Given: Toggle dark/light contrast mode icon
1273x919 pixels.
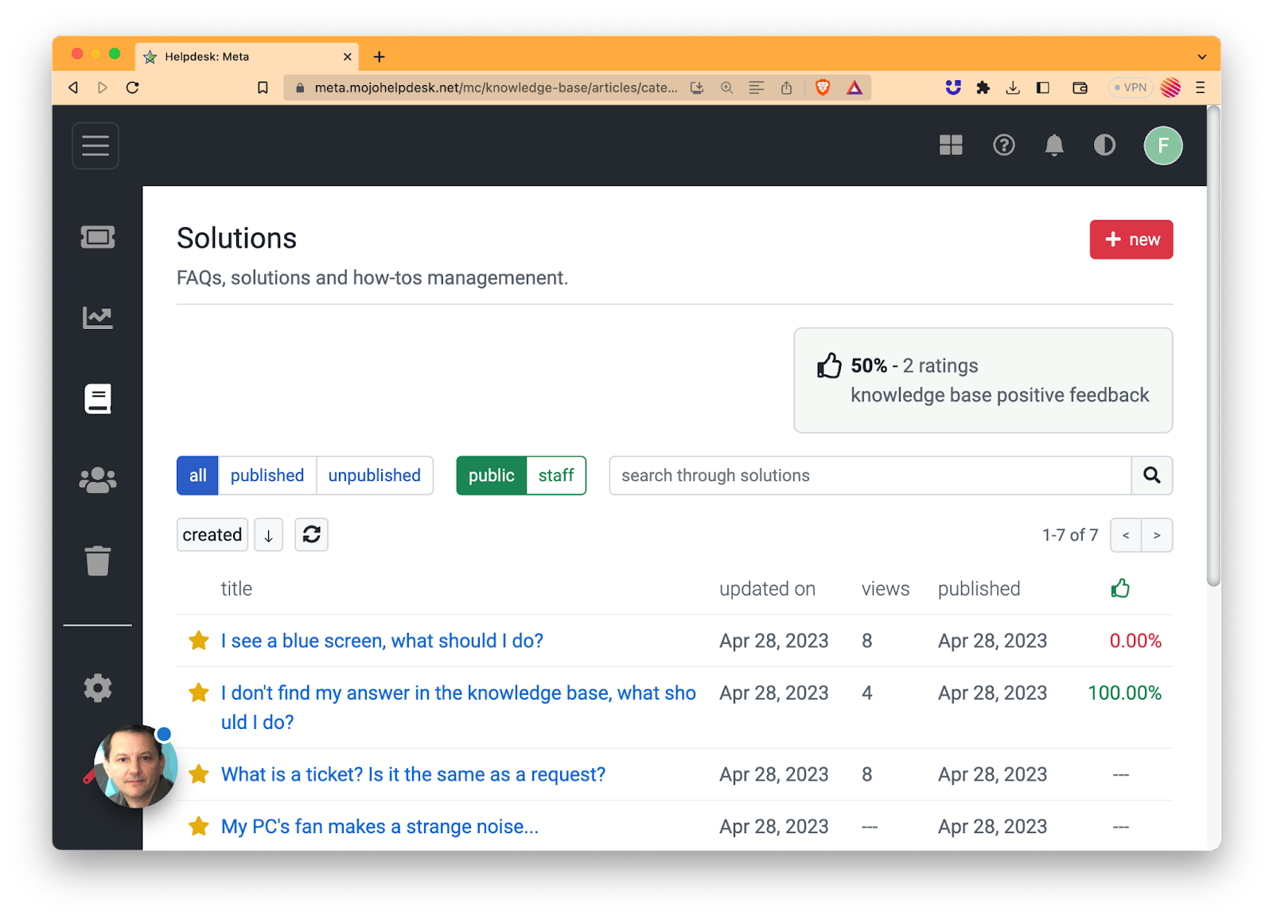Looking at the screenshot, I should (x=1104, y=145).
